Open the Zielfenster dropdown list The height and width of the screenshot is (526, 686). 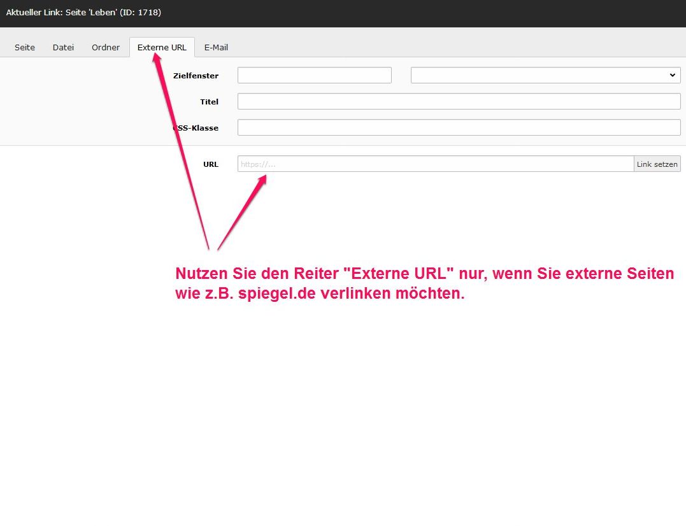coord(546,75)
